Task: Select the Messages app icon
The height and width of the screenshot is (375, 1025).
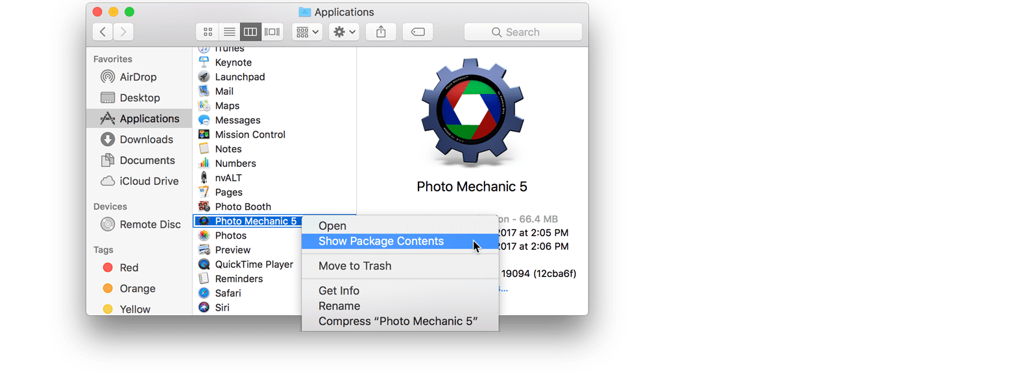Action: (x=204, y=120)
